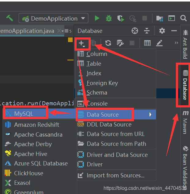Select Apache Hive data source
The width and height of the screenshot is (190, 194).
coord(40,154)
